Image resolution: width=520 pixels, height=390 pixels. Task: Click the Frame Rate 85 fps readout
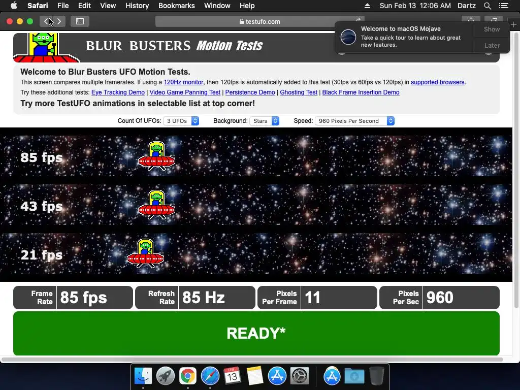[x=73, y=298]
